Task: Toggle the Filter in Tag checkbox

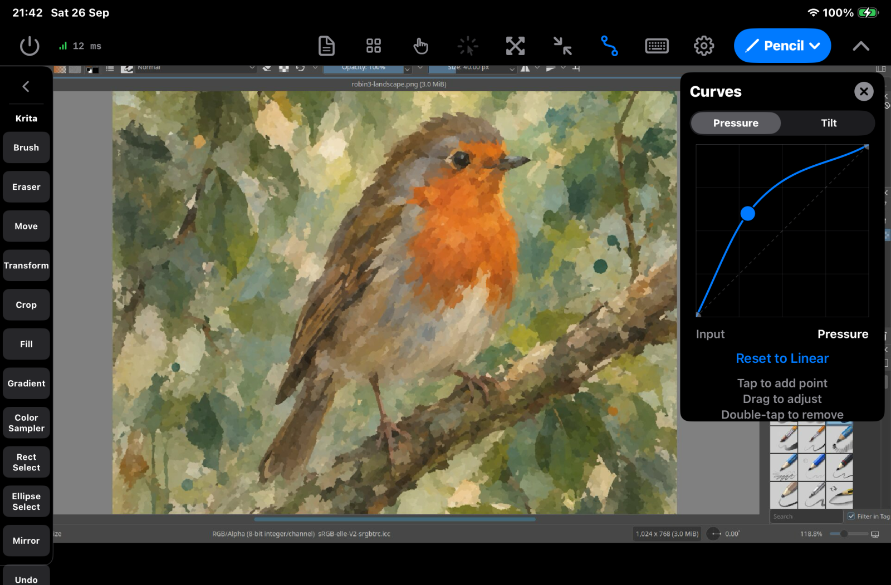Action: (x=851, y=517)
